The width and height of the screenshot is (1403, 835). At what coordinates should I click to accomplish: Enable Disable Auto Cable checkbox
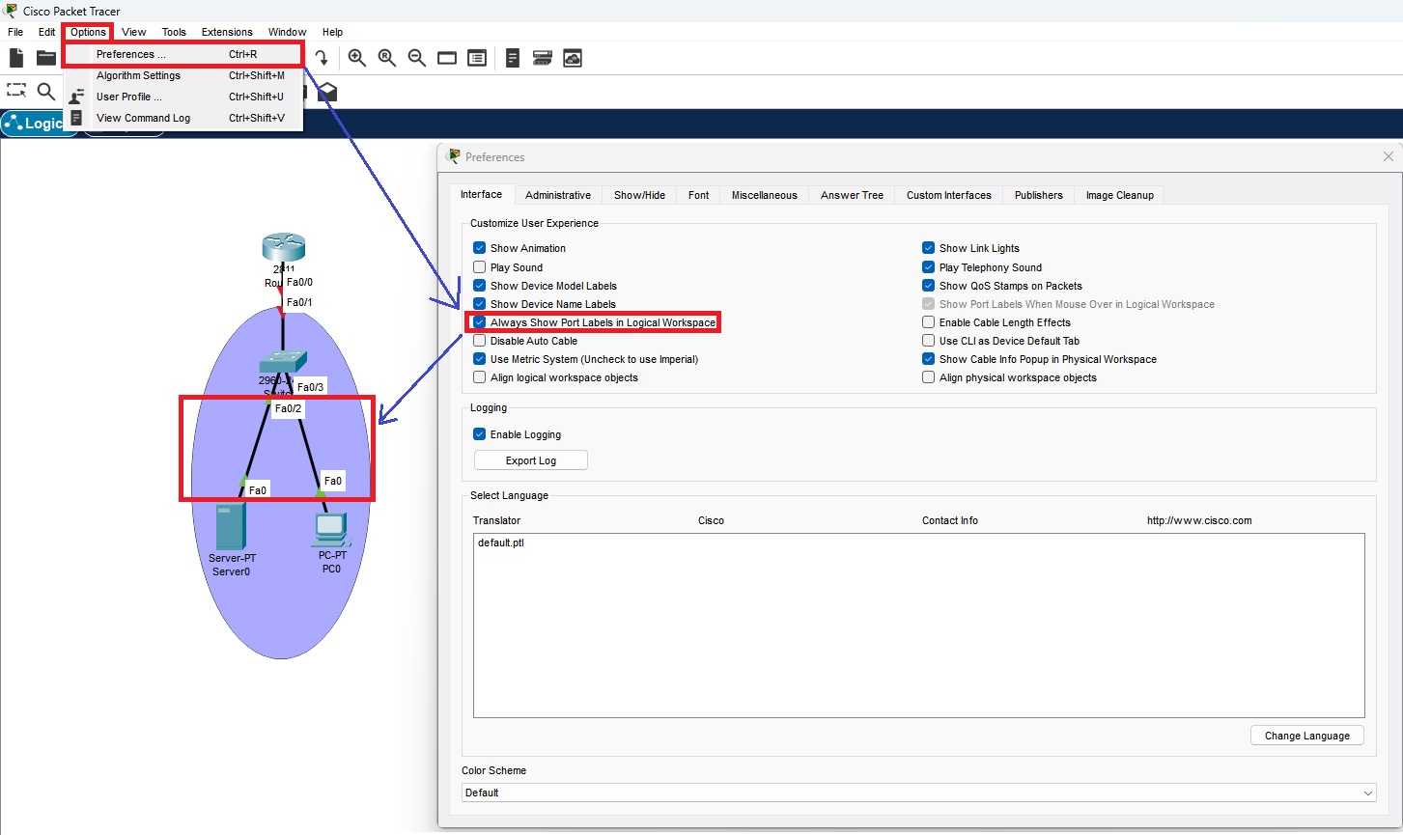pyautogui.click(x=480, y=341)
